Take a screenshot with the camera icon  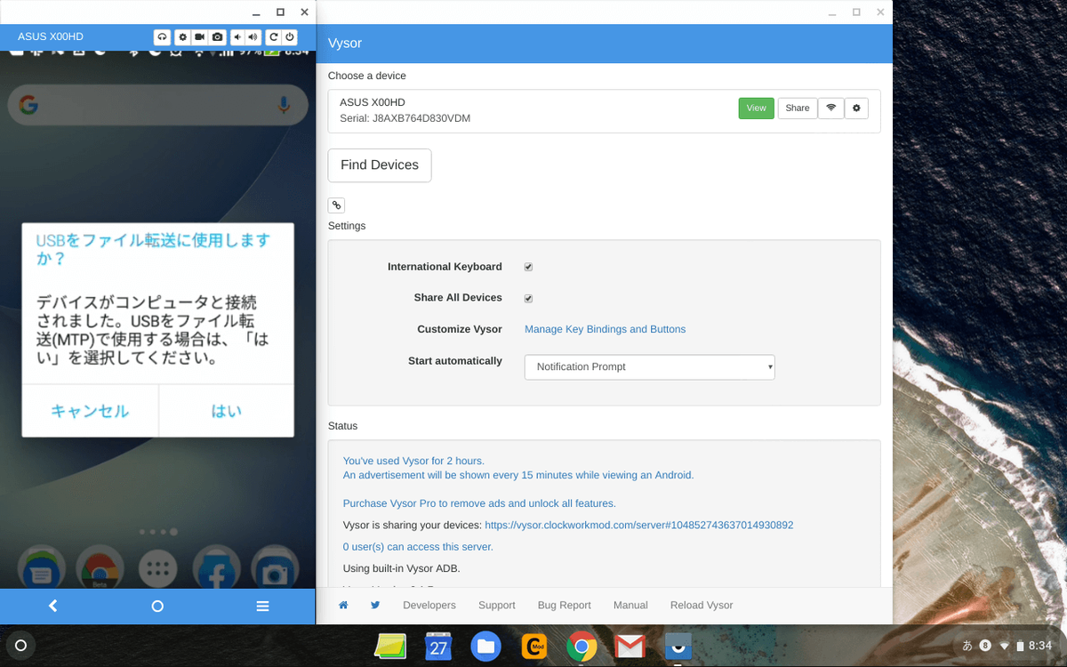[x=217, y=37]
